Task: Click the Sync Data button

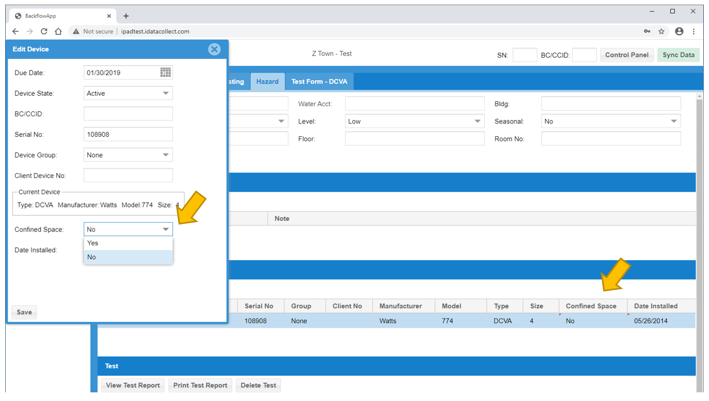Action: (x=678, y=55)
